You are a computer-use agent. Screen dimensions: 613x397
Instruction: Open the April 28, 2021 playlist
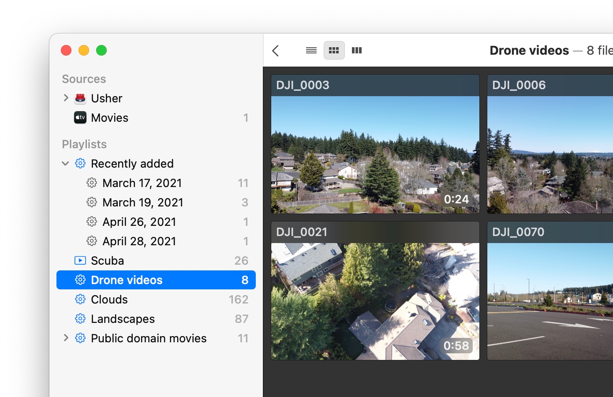click(x=156, y=241)
